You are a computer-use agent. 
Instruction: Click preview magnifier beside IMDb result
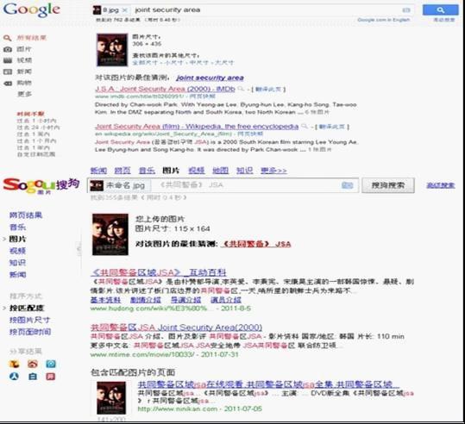(x=241, y=89)
